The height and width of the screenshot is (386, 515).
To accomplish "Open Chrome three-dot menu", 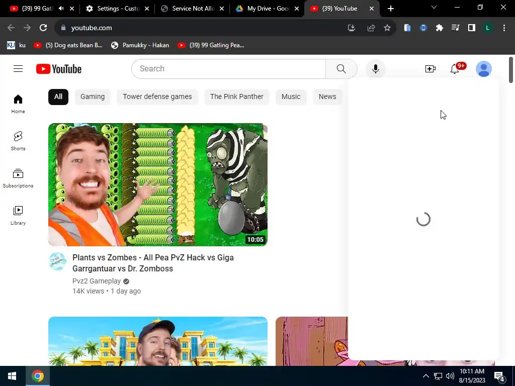I will [x=504, y=28].
